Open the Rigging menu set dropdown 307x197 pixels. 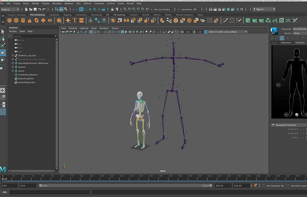pos(10,9)
